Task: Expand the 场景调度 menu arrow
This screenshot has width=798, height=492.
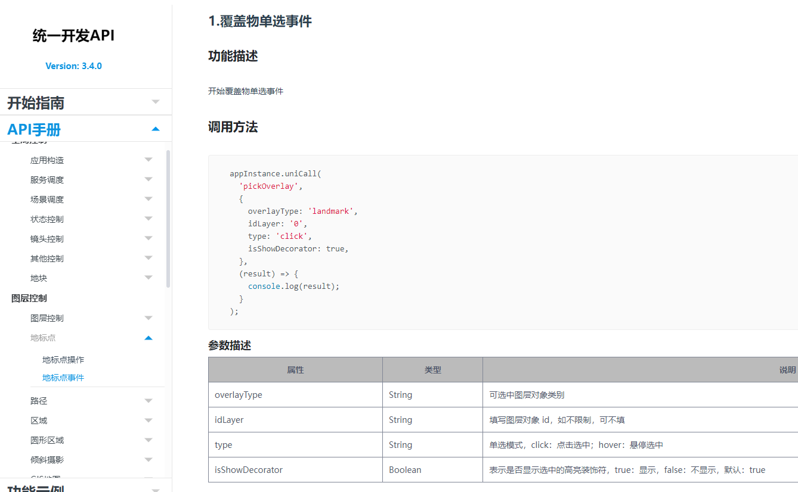Action: (149, 199)
